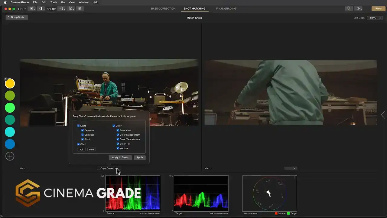Toggle the Saturation checkbox
Screen dimensions: 387x218
click(x=118, y=130)
